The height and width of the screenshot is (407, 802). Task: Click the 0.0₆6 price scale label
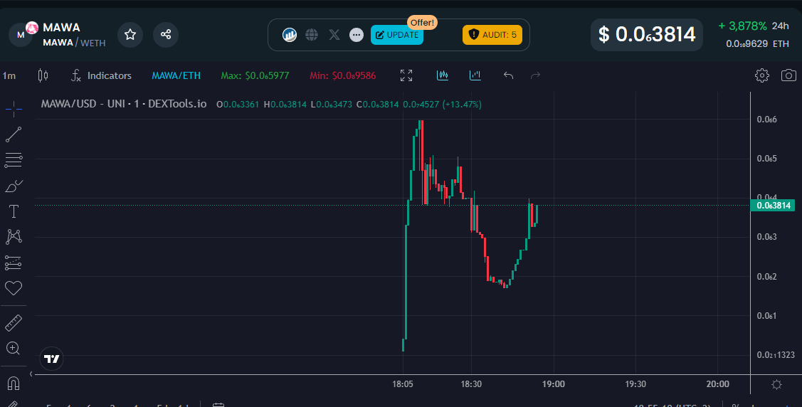pos(766,120)
